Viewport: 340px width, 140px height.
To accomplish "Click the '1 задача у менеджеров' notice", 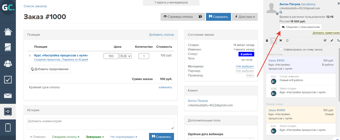I will 171,3.
